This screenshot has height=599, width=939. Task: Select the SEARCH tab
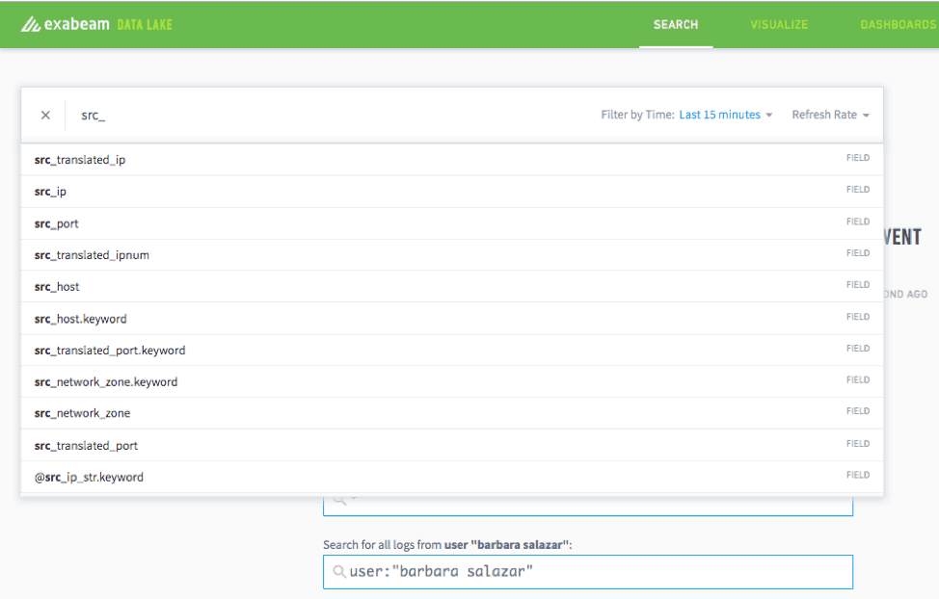point(676,24)
